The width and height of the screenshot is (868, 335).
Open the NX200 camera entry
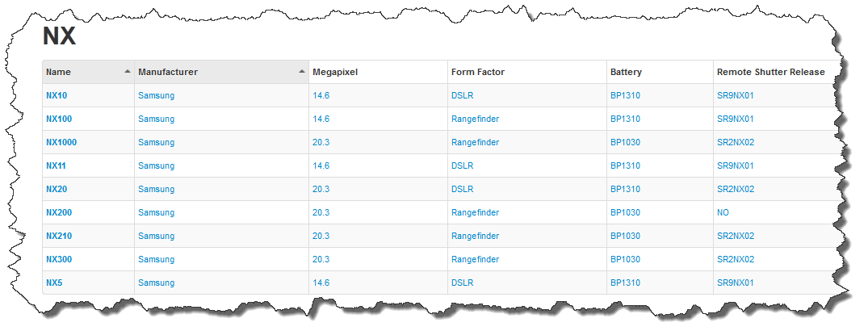[x=59, y=212]
